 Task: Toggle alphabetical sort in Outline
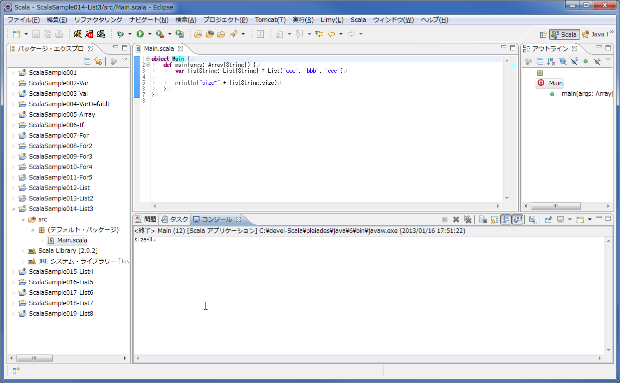pos(551,61)
